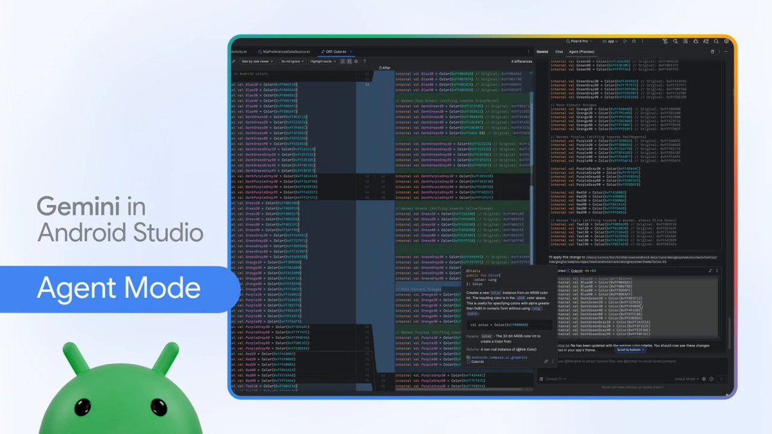
Task: Open the Pixel 9 Pro device selector
Action: click(578, 41)
